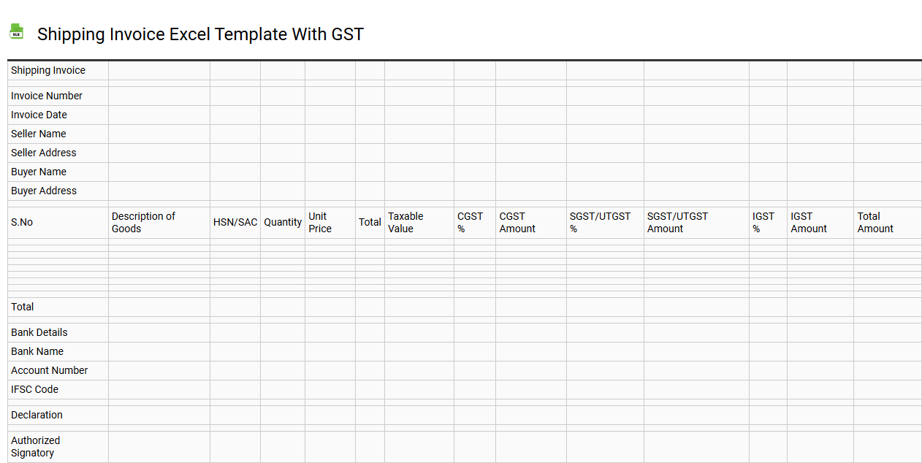Click the green Excel file icon
922x463 pixels.
[x=16, y=31]
